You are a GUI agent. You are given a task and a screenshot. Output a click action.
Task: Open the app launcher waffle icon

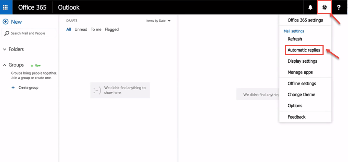(x=5, y=7)
